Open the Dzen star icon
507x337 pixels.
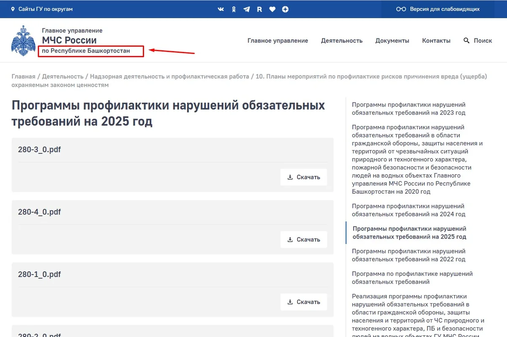click(x=285, y=9)
